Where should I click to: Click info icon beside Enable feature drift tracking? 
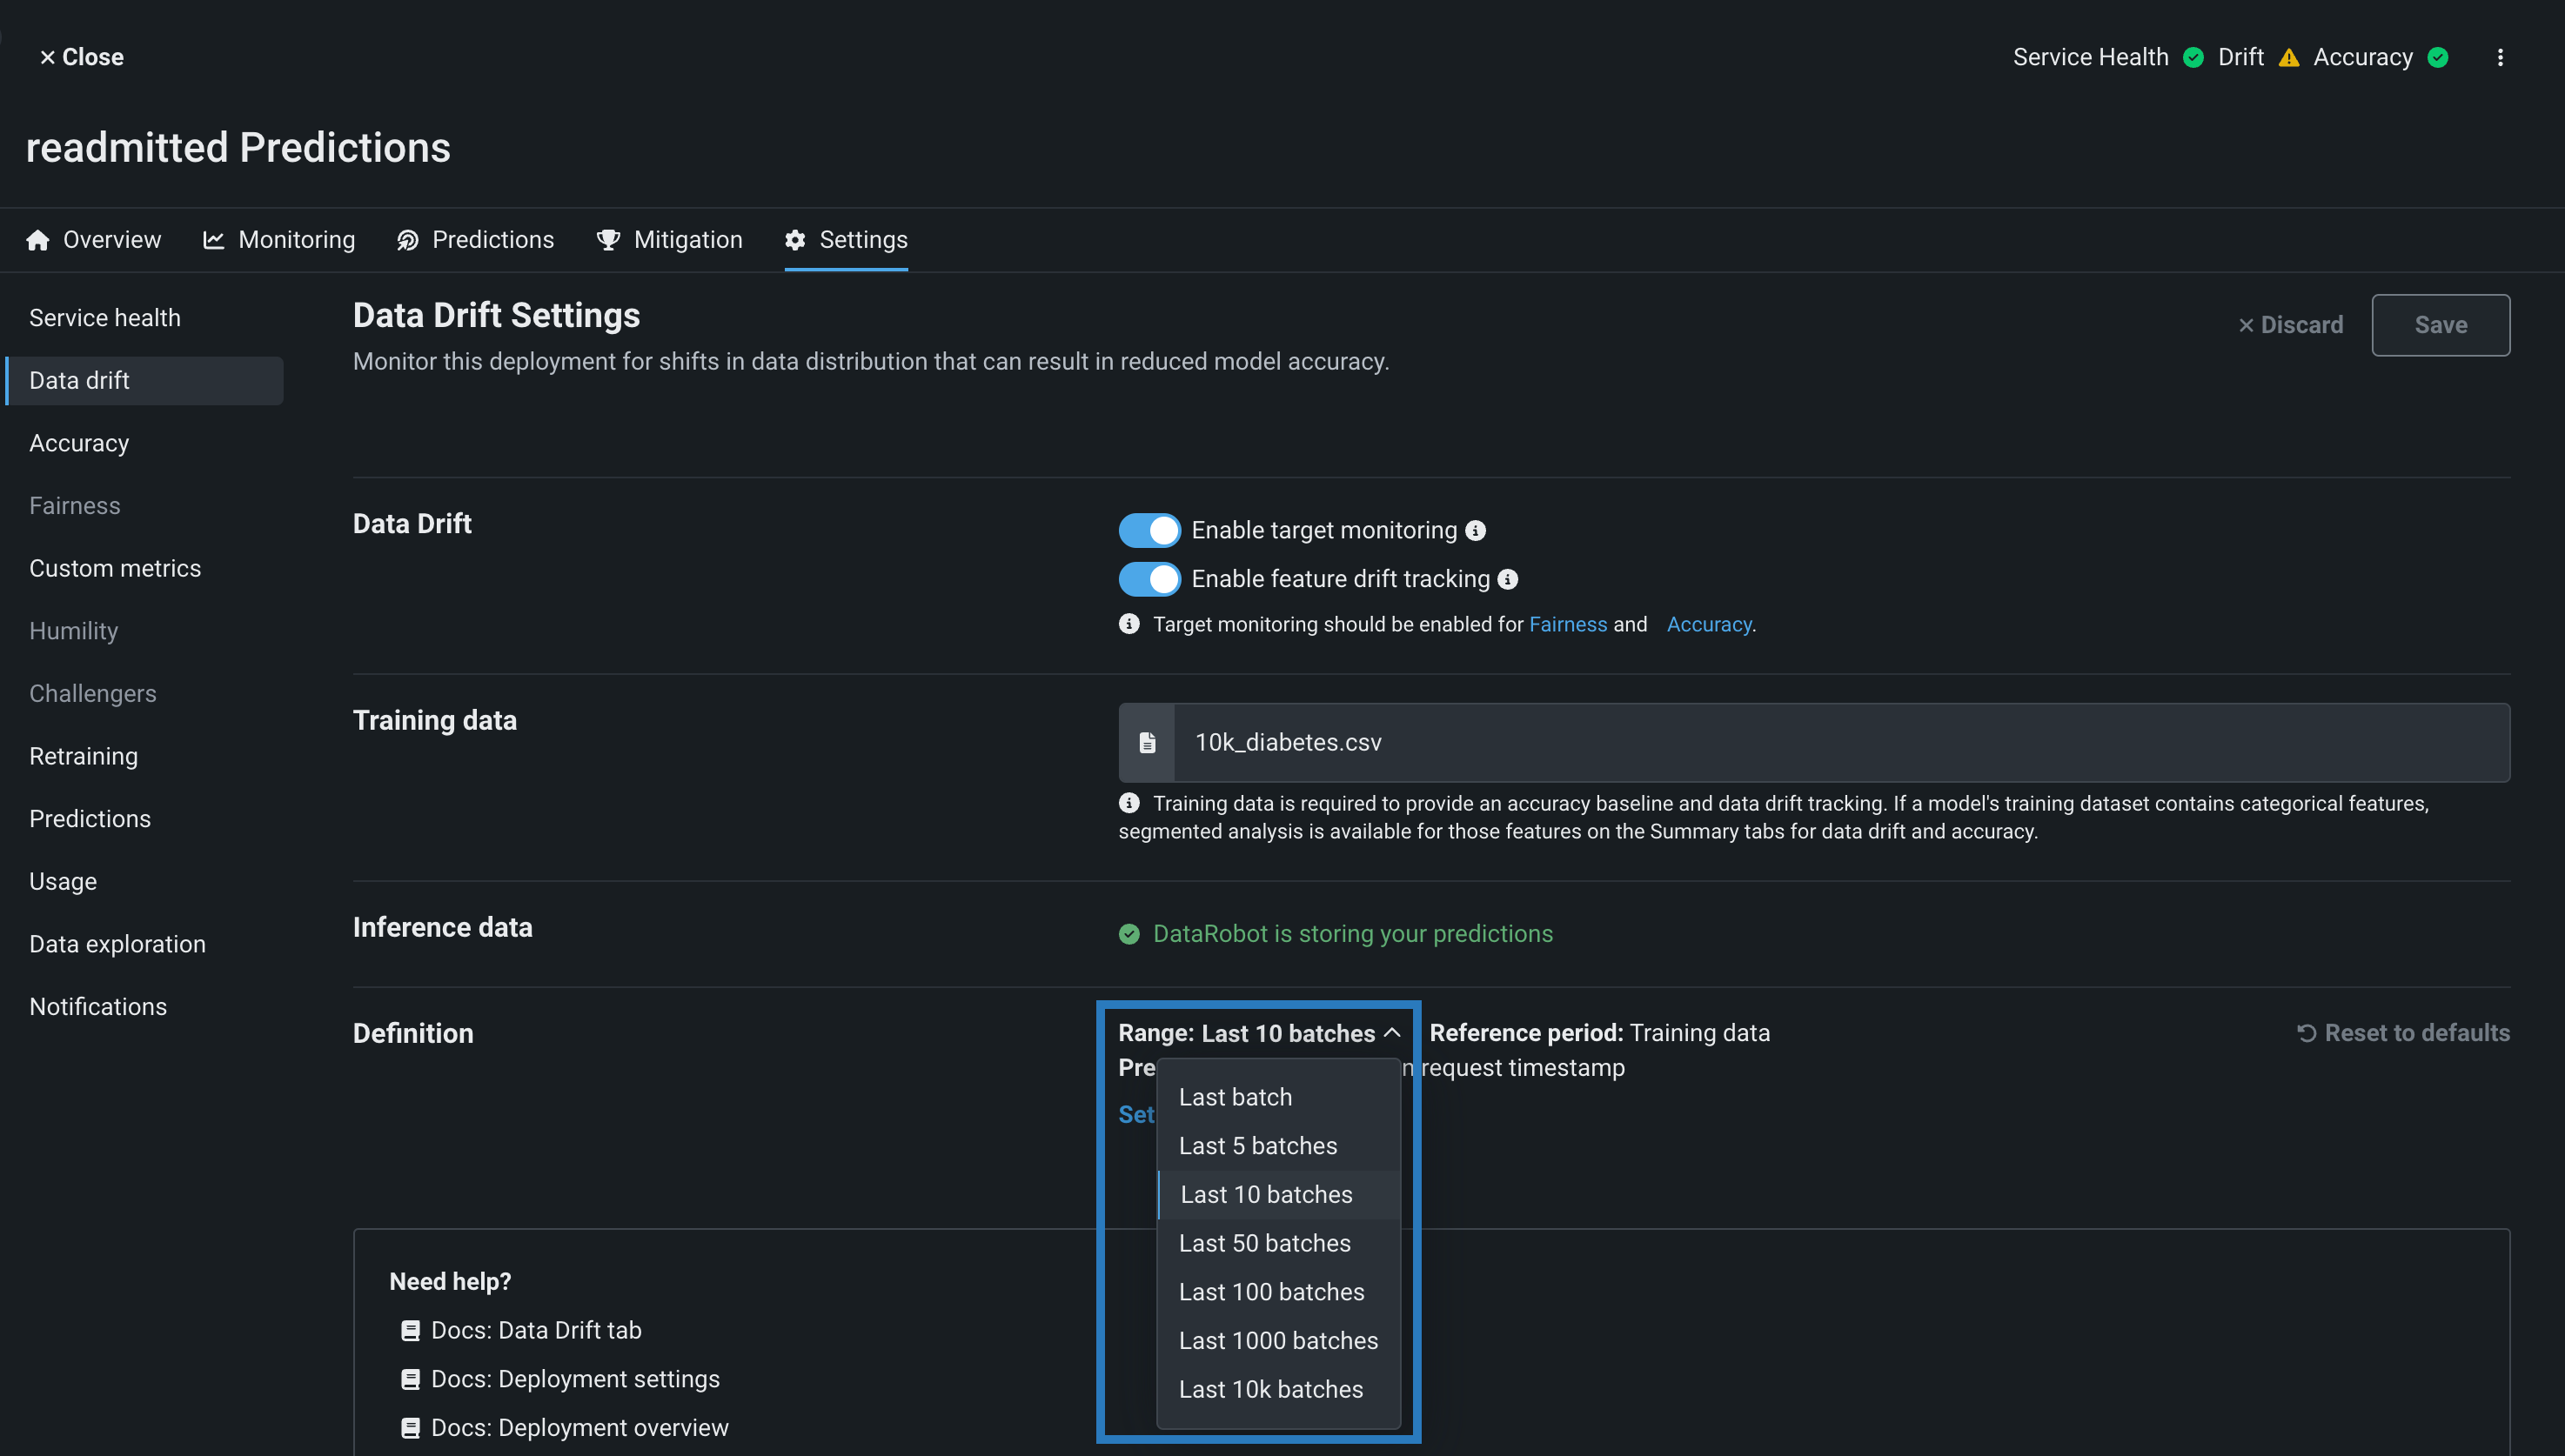[1508, 579]
